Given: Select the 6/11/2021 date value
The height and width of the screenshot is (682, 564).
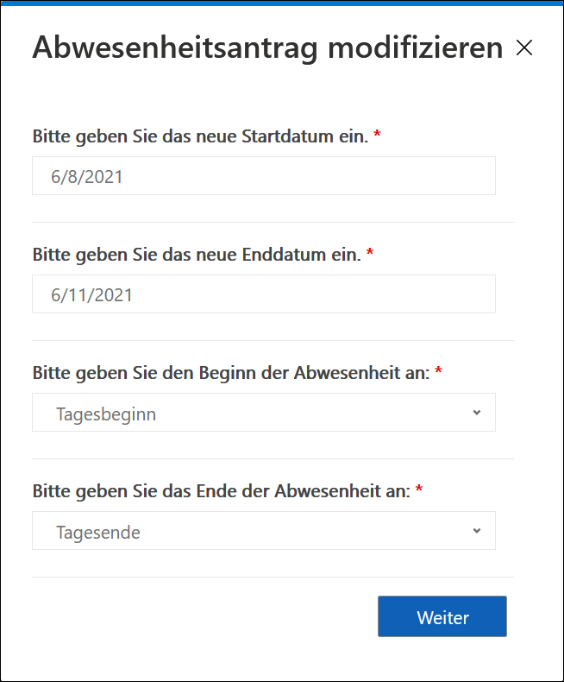Looking at the screenshot, I should [91, 295].
